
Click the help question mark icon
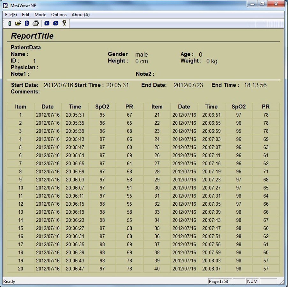(x=64, y=23)
